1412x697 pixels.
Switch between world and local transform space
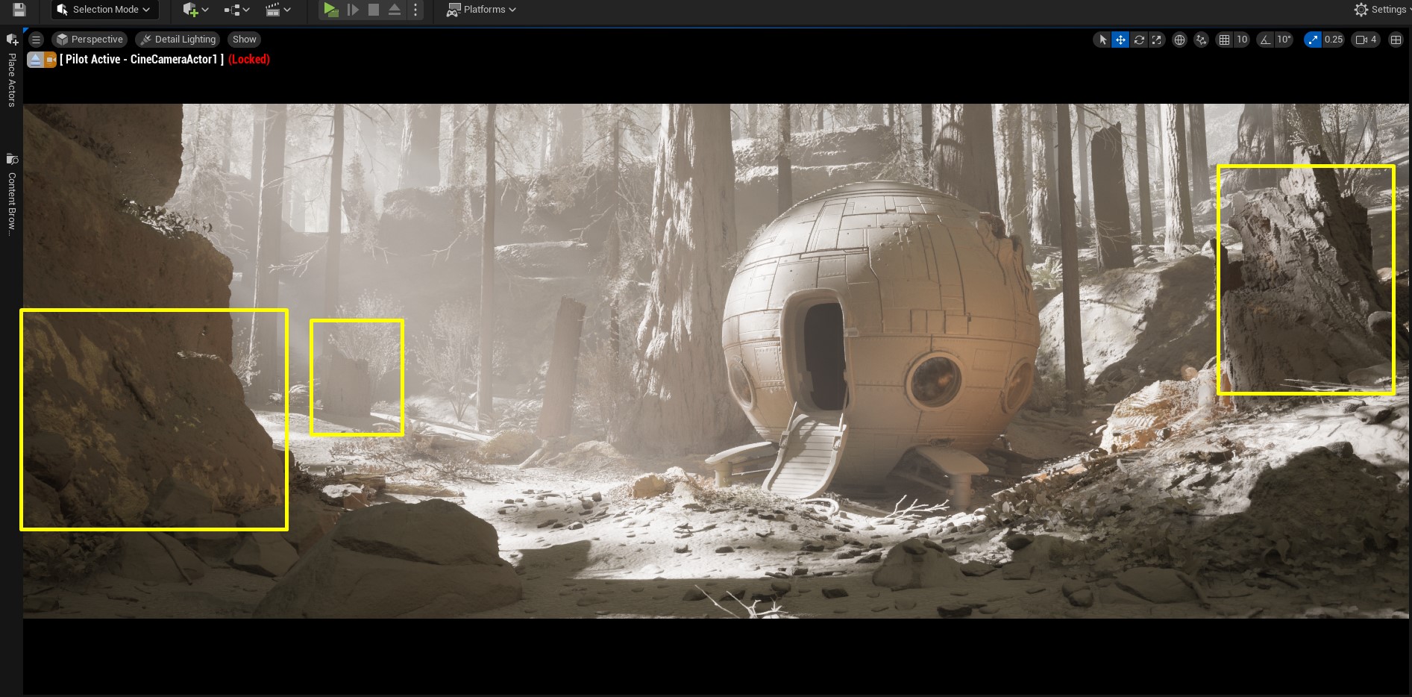[x=1179, y=40]
